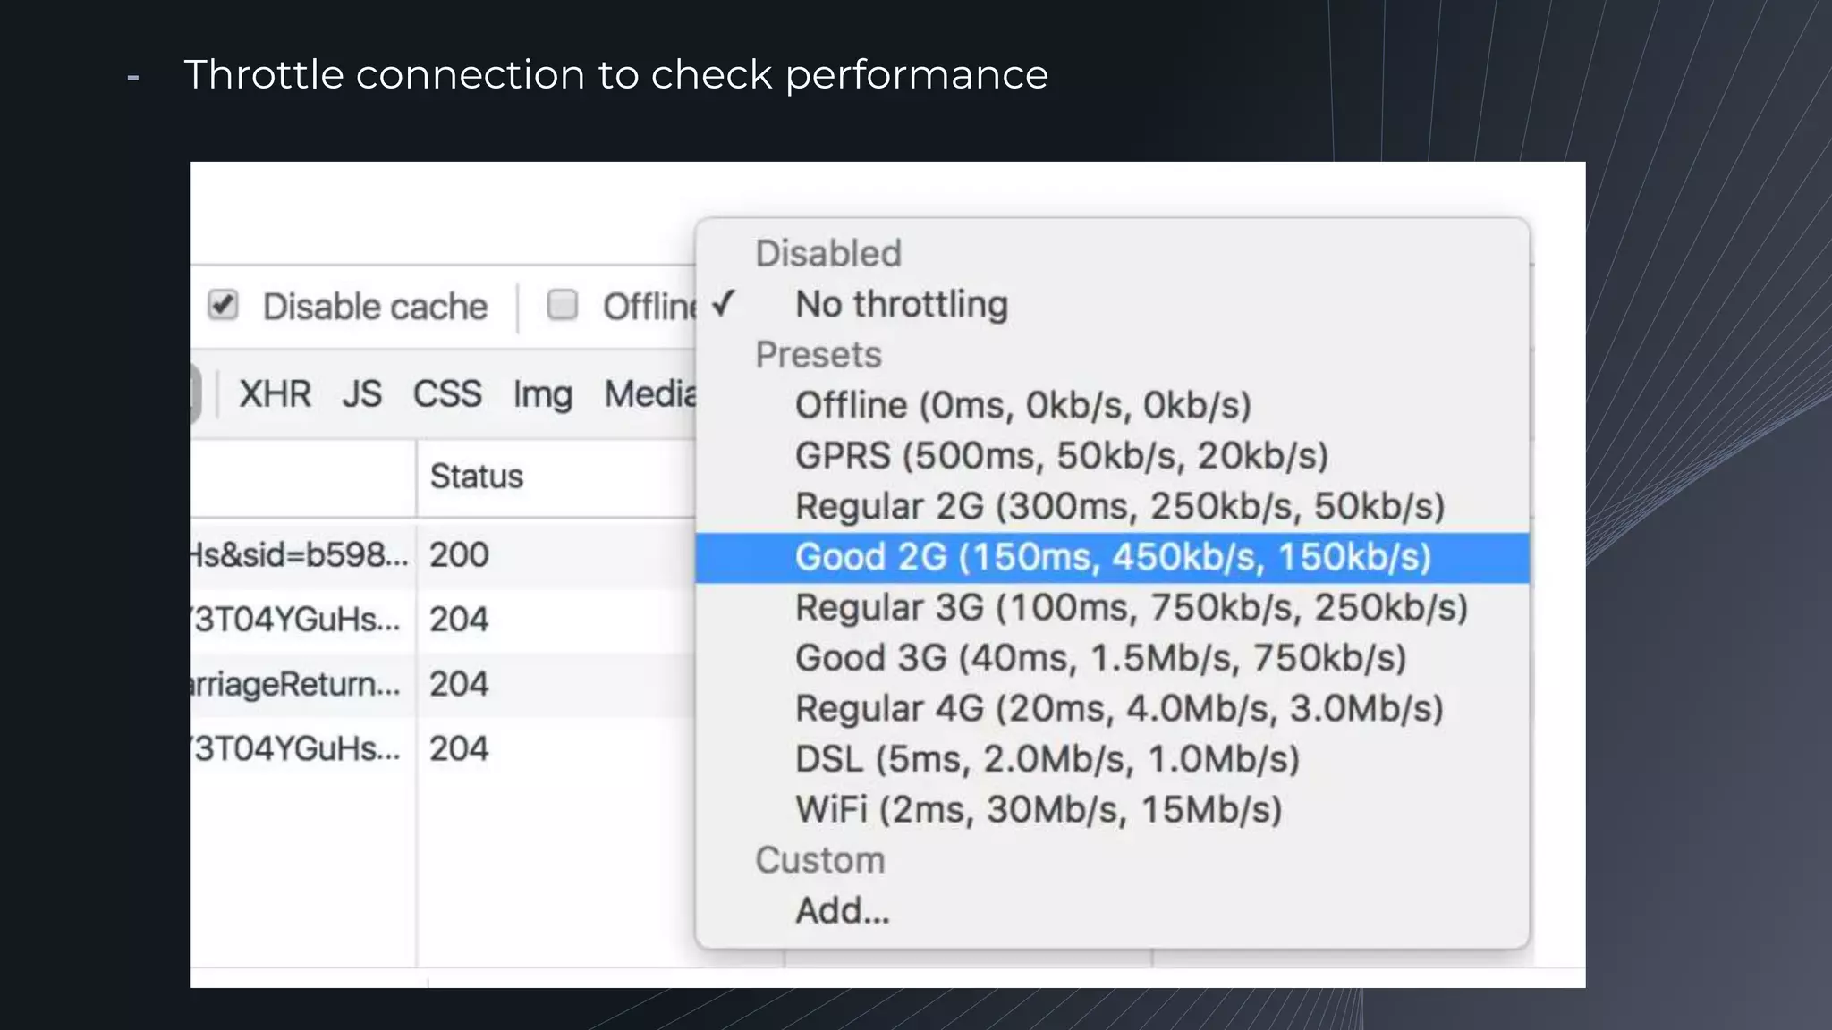Select the request row with status 200
This screenshot has height=1030, width=1832.
click(438, 555)
